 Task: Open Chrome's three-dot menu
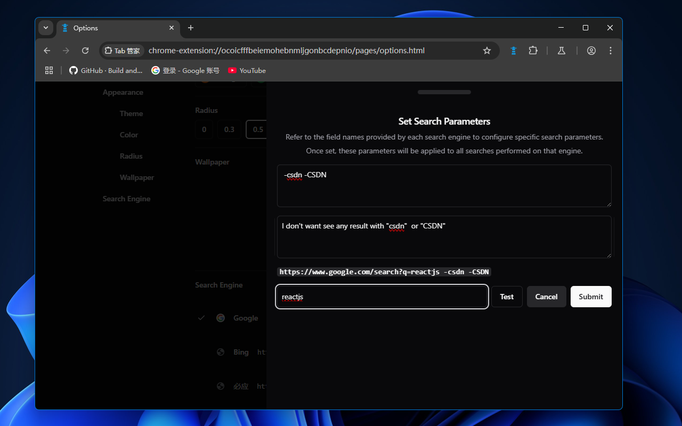[611, 51]
